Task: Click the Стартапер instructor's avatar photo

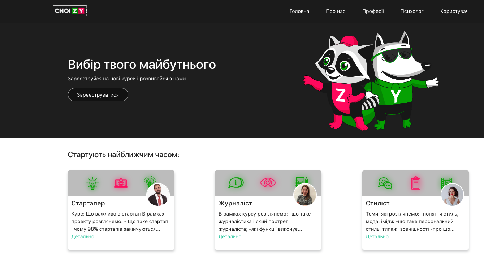Action: tap(158, 195)
